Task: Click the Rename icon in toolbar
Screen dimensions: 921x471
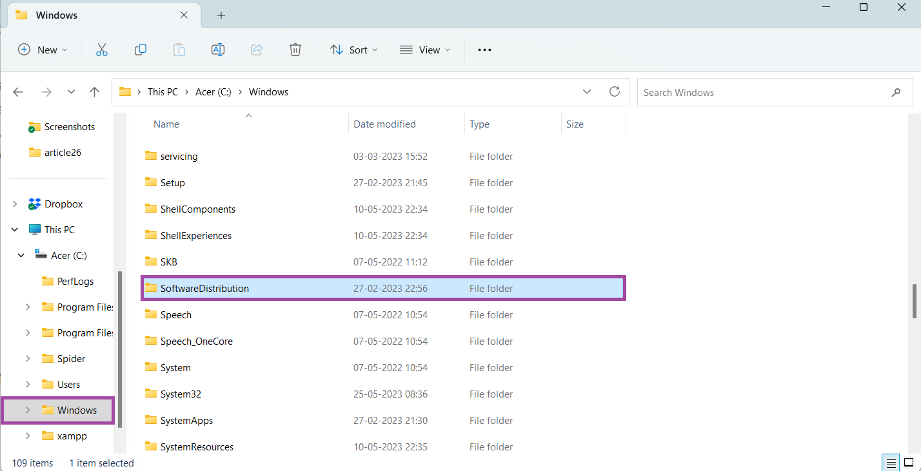Action: [218, 50]
